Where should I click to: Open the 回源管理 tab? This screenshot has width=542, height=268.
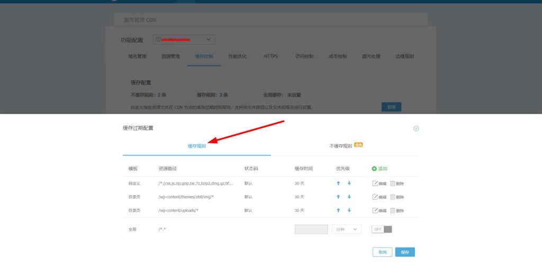coord(170,56)
